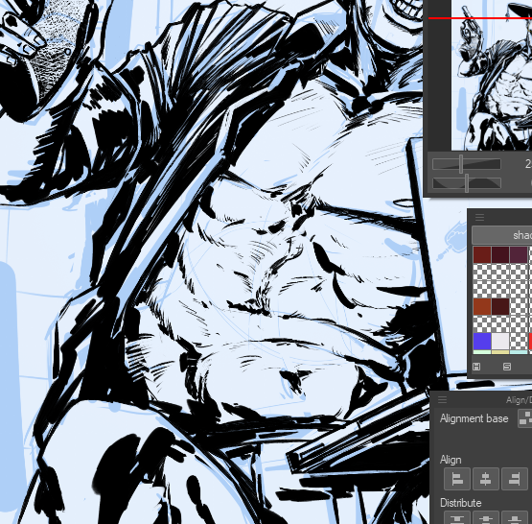Image resolution: width=532 pixels, height=524 pixels.
Task: Pick the dark purple swatch in top row
Action: 519,254
